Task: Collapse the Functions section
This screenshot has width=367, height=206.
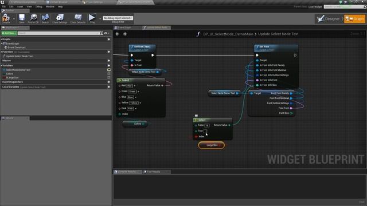Action: 1,52
